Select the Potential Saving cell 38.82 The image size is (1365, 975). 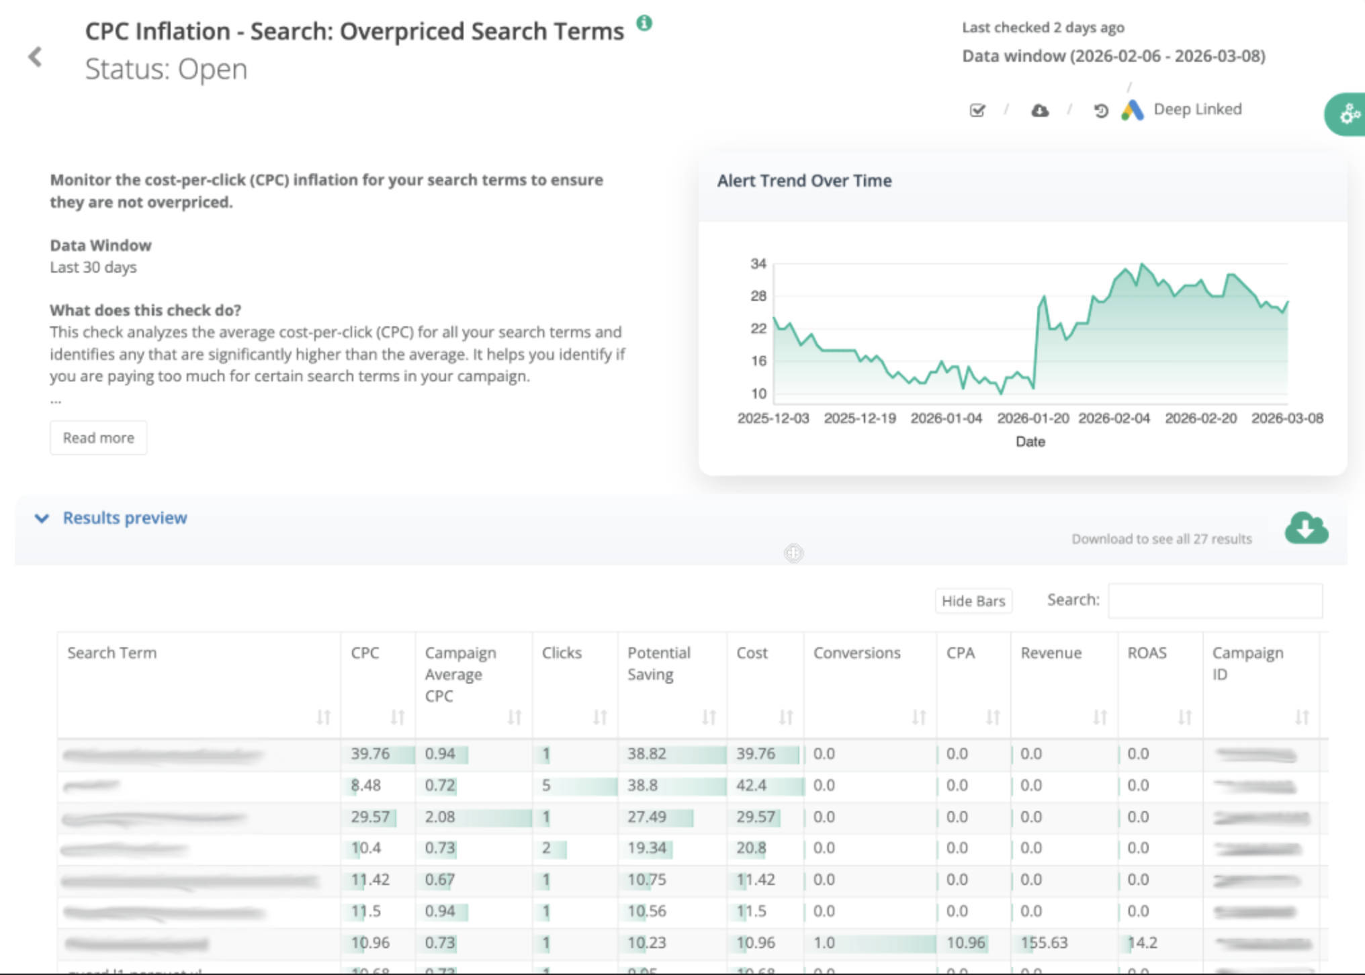(x=647, y=753)
